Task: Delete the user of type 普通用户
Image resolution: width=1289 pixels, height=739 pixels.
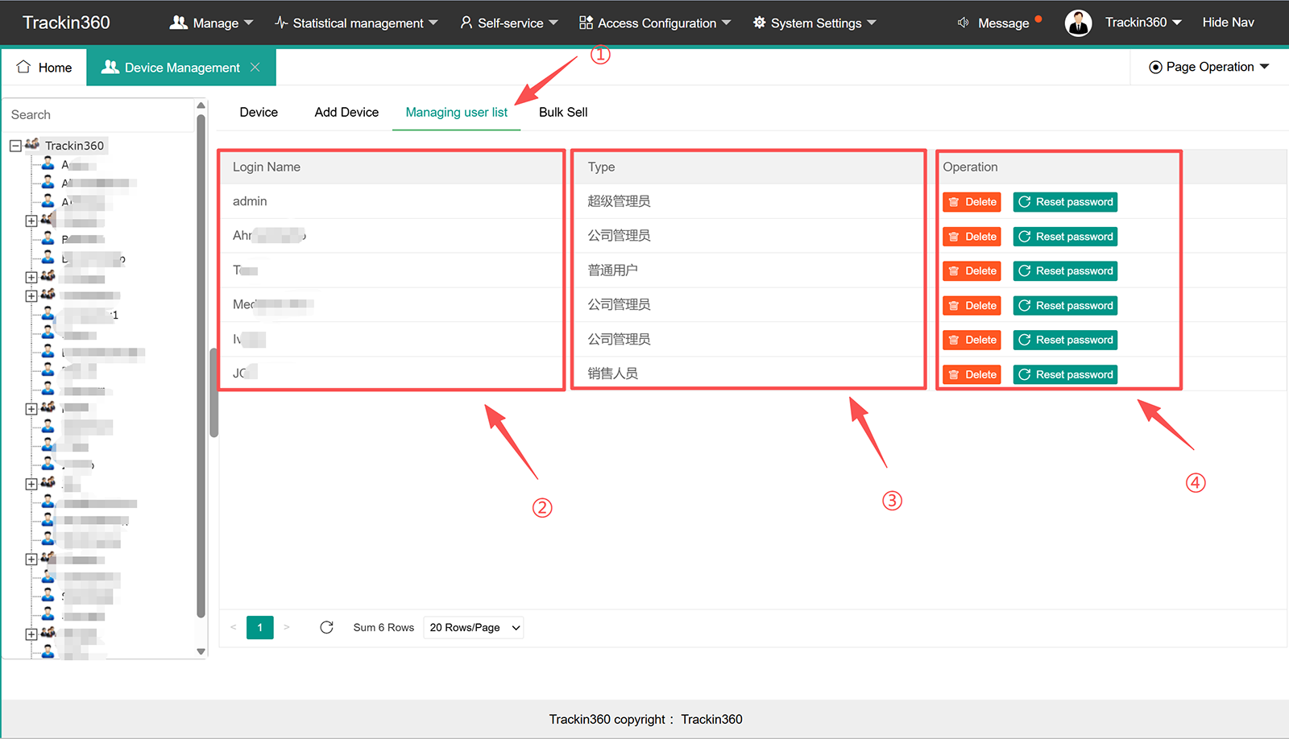Action: coord(972,271)
